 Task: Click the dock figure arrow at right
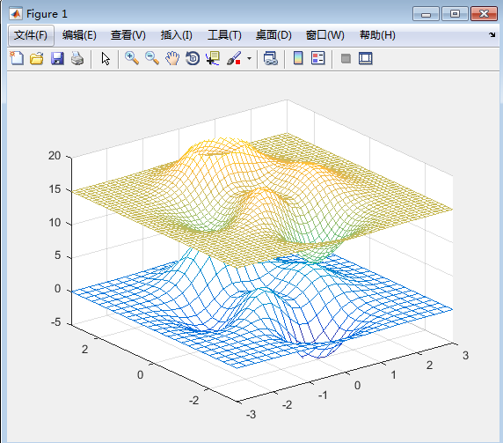point(492,34)
